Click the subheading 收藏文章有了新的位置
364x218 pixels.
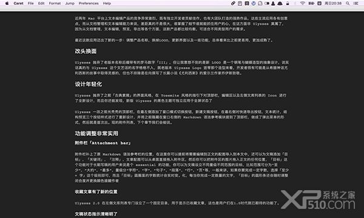click(96, 192)
